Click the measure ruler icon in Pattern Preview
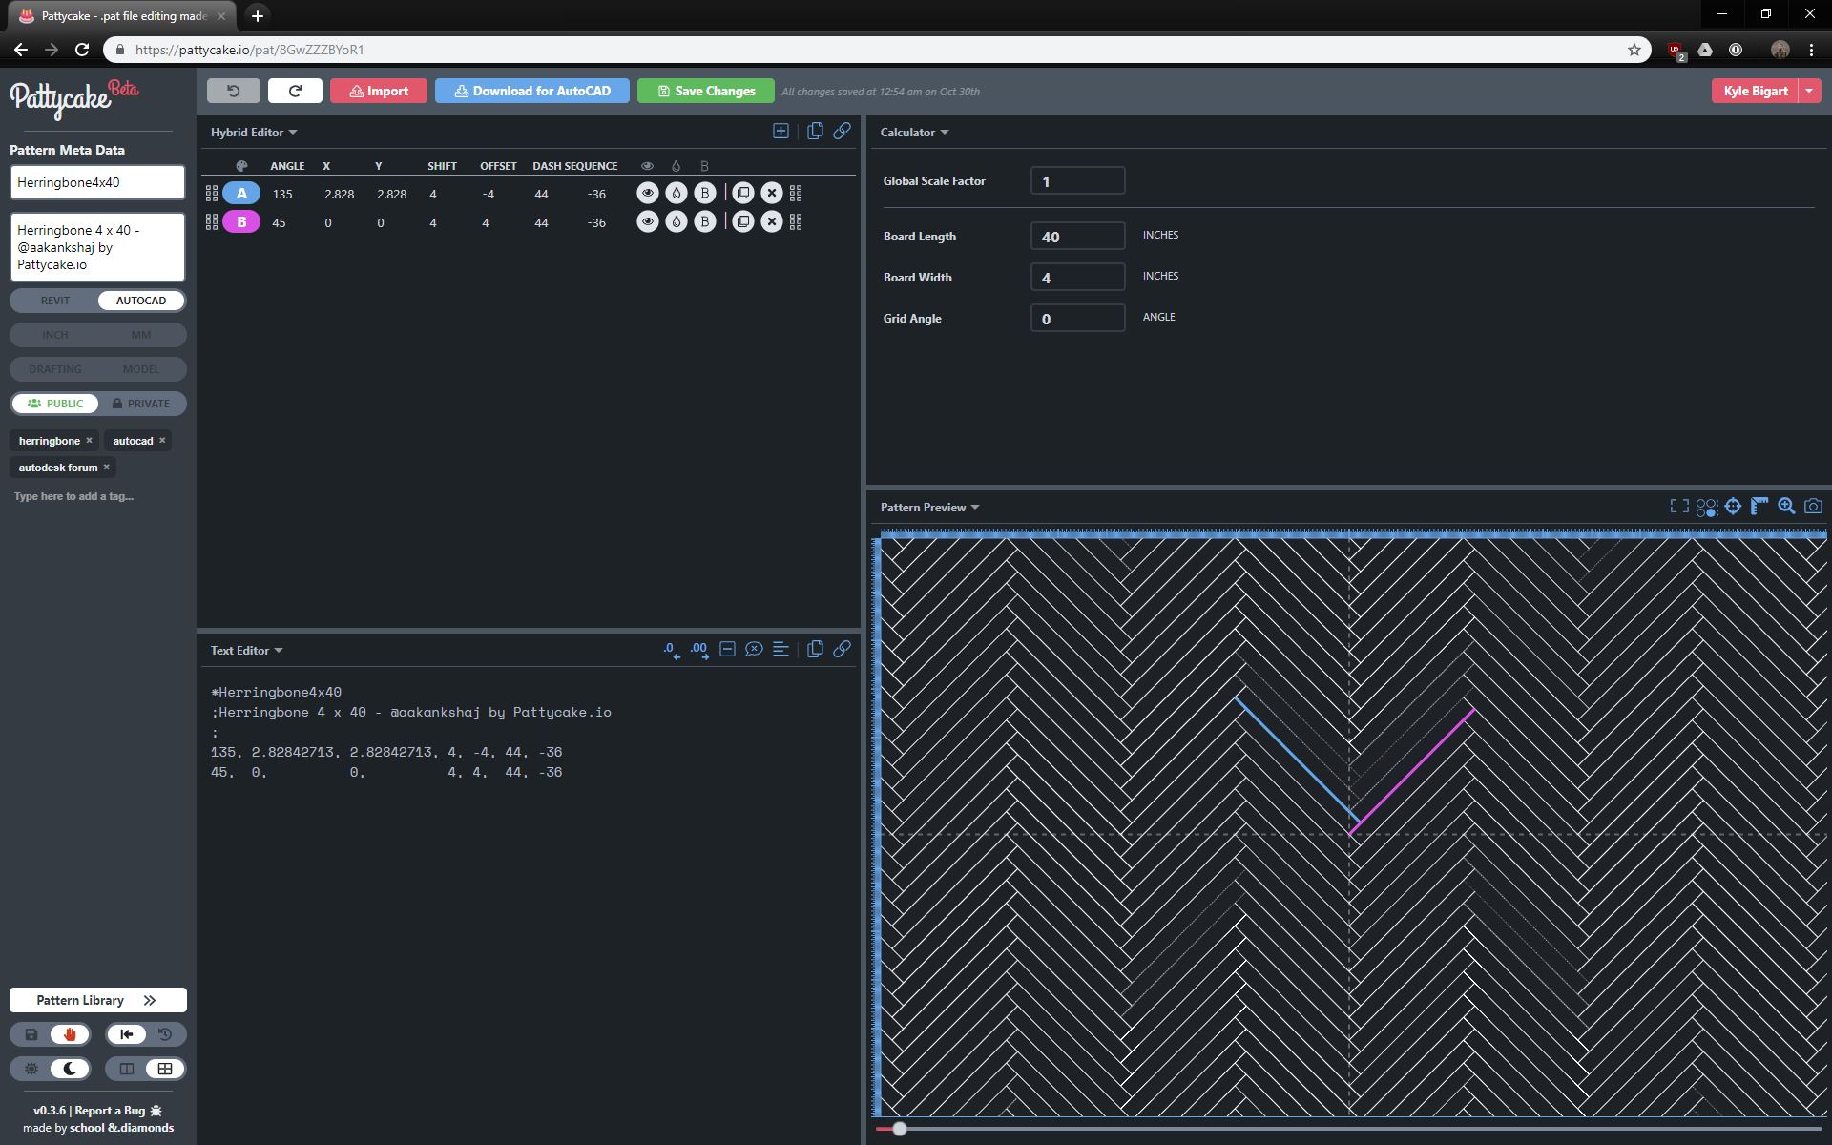The image size is (1832, 1145). [x=1759, y=507]
